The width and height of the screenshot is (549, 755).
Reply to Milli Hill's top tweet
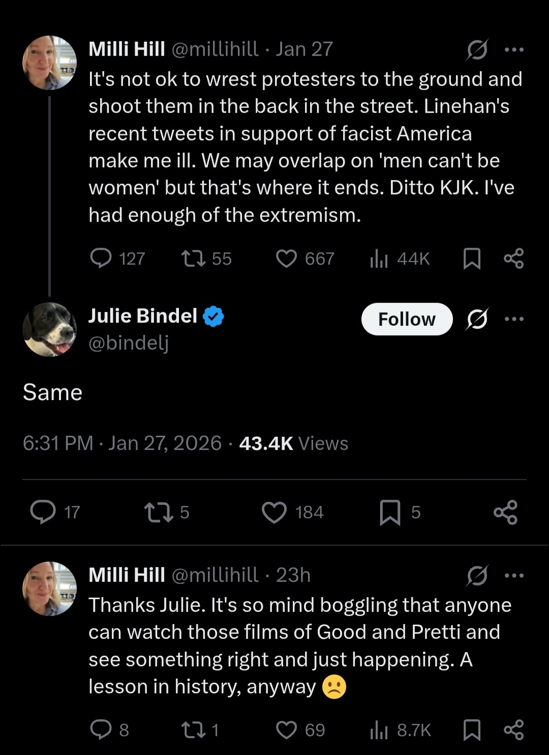tap(101, 258)
